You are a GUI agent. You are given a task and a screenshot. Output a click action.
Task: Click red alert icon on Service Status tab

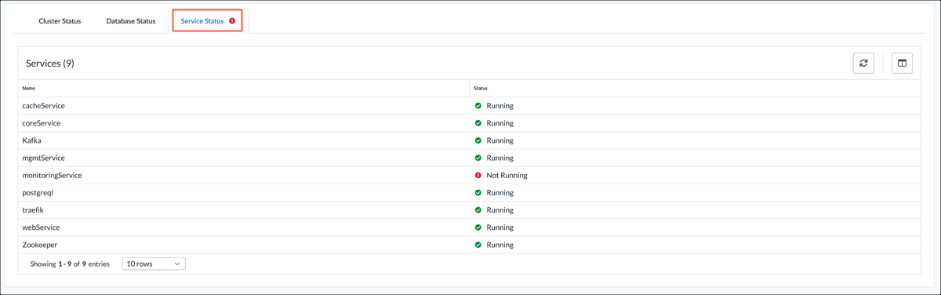click(232, 21)
